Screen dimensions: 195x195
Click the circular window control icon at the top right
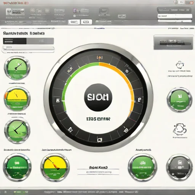click(176, 2)
